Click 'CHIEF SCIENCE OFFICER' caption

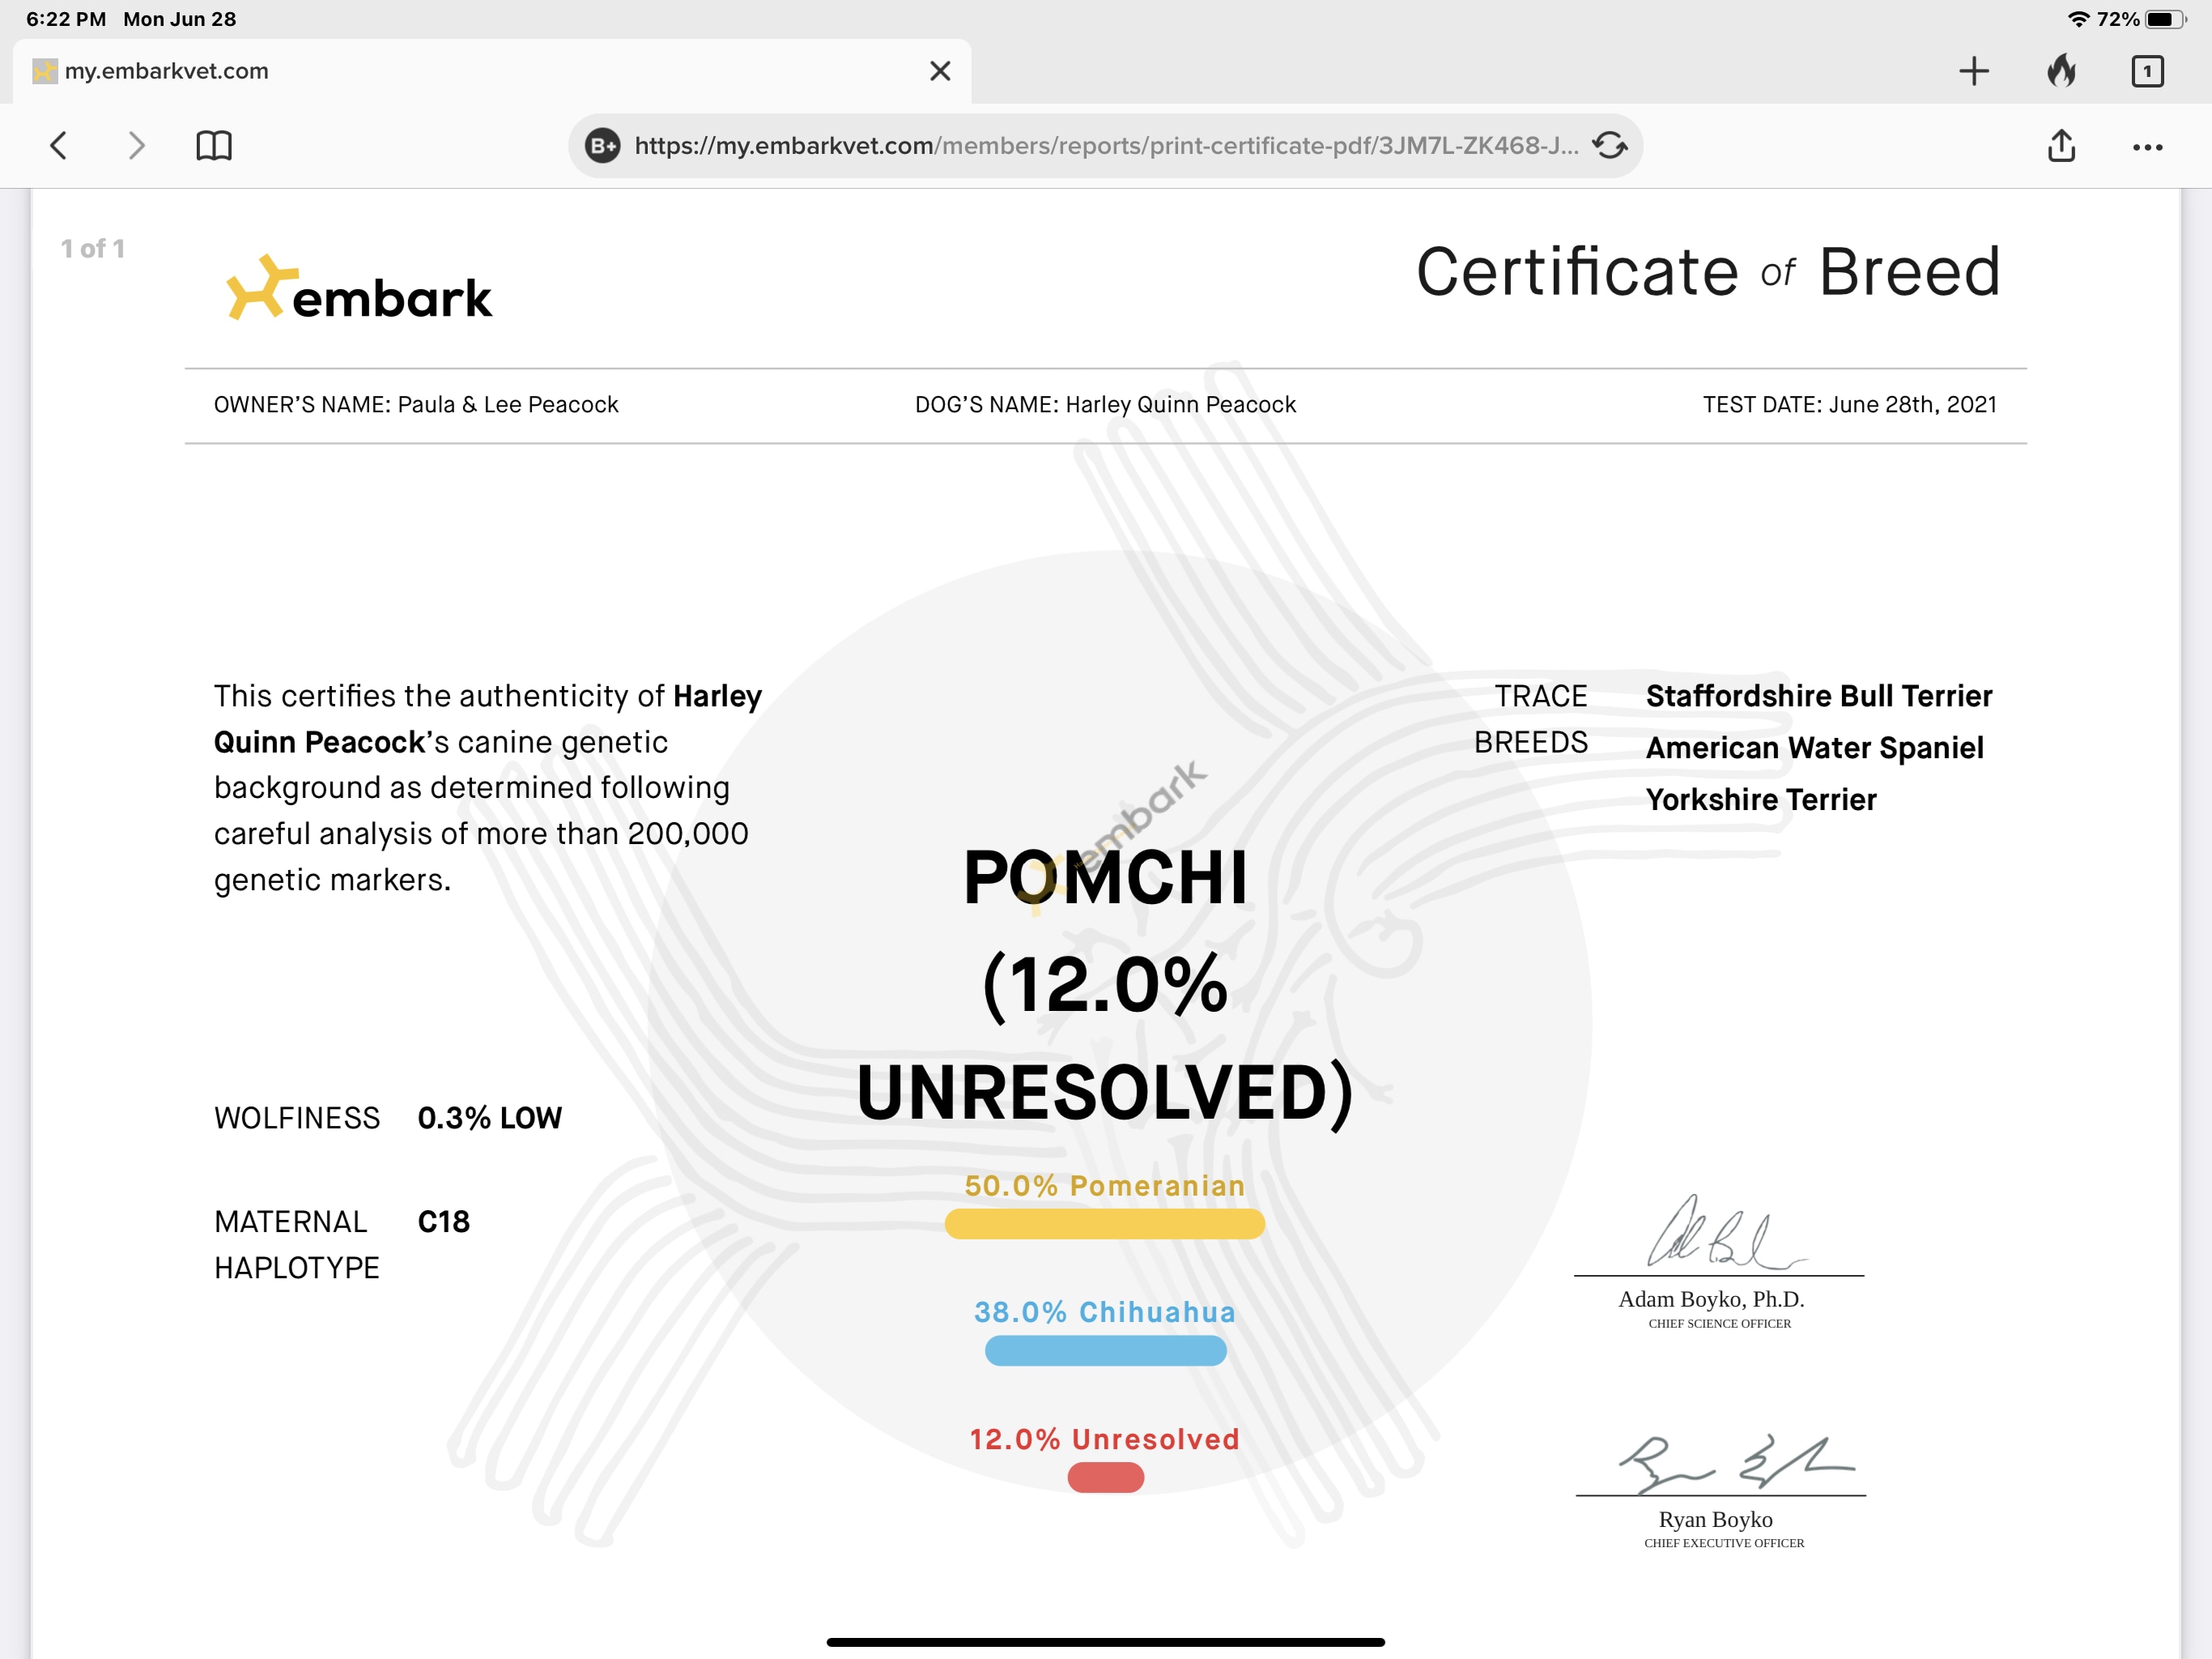coord(1719,1323)
